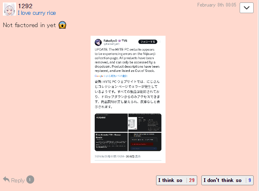
Task: Open the NIJISANJI top-left screenshot thumbnail
Action: 111,122
